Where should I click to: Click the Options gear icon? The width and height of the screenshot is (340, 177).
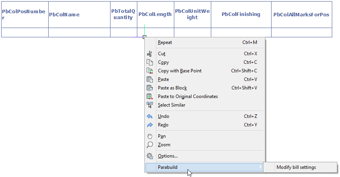pyautogui.click(x=150, y=156)
